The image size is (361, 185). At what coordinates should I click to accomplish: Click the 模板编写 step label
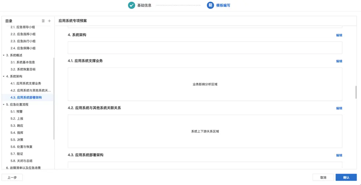pos(223,6)
